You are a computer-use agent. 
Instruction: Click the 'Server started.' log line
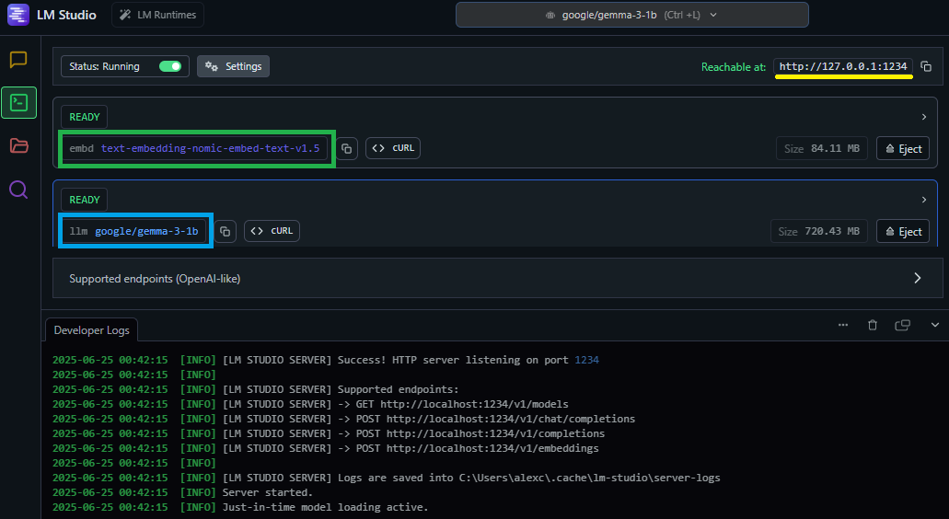pyautogui.click(x=183, y=492)
